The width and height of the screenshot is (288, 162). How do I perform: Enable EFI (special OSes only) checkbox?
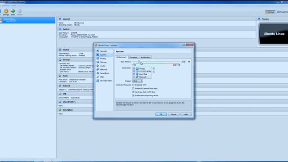click(133, 88)
